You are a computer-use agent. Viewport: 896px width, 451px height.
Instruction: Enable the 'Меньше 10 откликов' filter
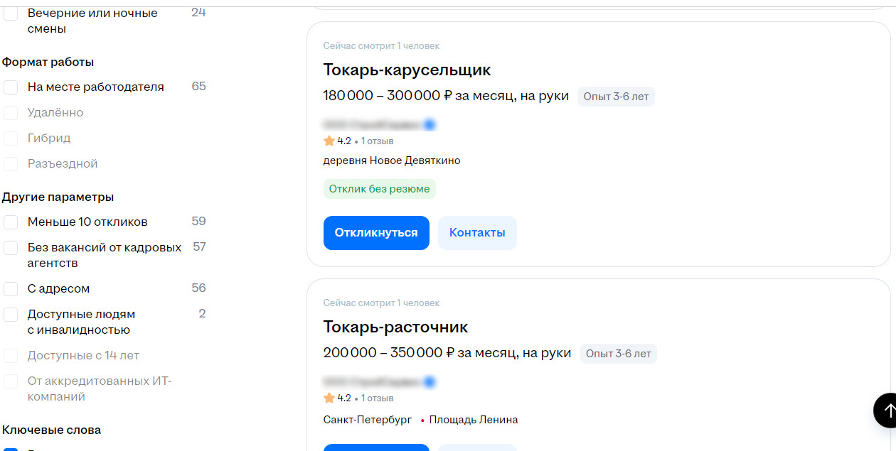[x=11, y=222]
